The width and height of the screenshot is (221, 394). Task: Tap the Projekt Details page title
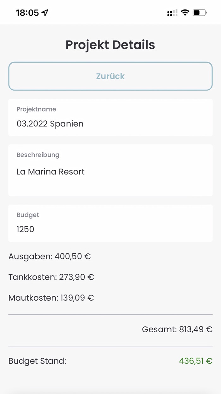(110, 44)
